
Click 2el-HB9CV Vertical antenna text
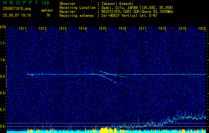129,16
